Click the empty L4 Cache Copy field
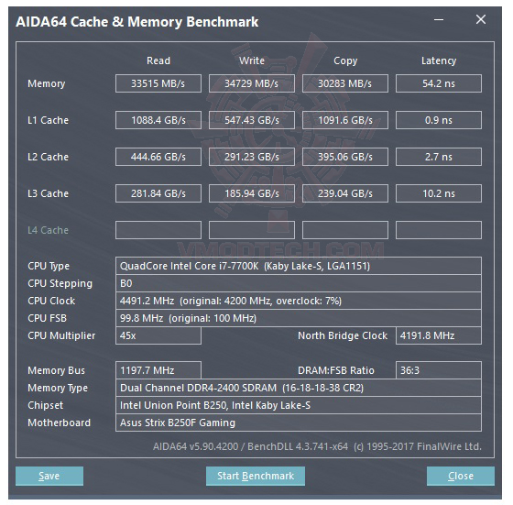The height and width of the screenshot is (505, 513). tap(345, 230)
